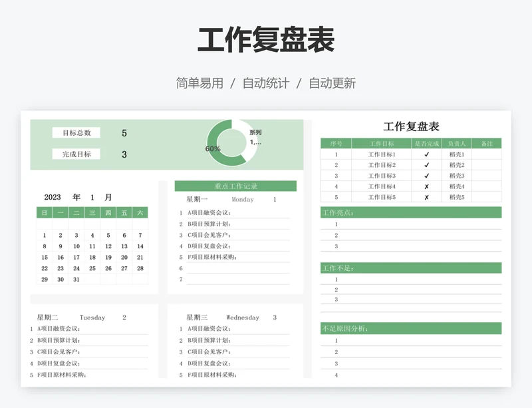532x408 pixels.
Task: Select F项目原材料采购 under Tuesday
Action: [x=61, y=375]
